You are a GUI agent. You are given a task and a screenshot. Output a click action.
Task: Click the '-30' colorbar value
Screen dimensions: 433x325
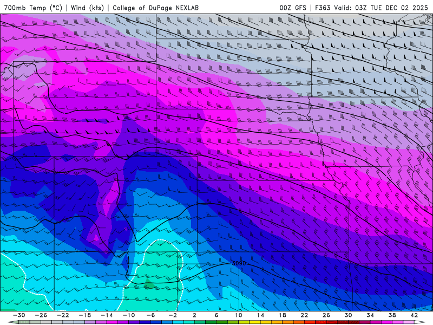point(19,315)
